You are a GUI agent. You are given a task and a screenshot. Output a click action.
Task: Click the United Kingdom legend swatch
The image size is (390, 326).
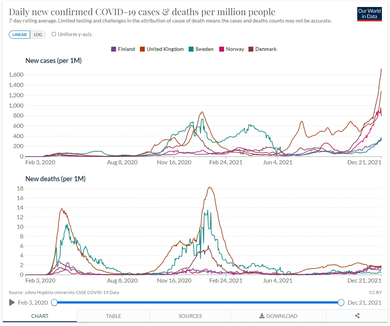click(142, 49)
